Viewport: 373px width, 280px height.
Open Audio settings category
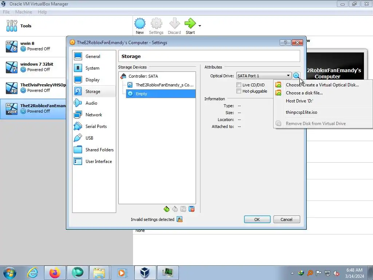click(94, 103)
